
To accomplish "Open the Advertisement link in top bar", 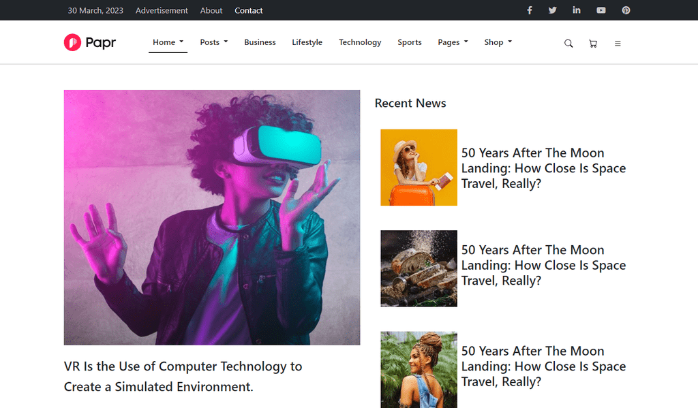I will tap(162, 10).
